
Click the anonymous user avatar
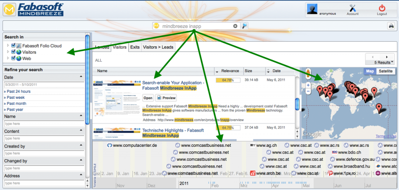coord(312,9)
